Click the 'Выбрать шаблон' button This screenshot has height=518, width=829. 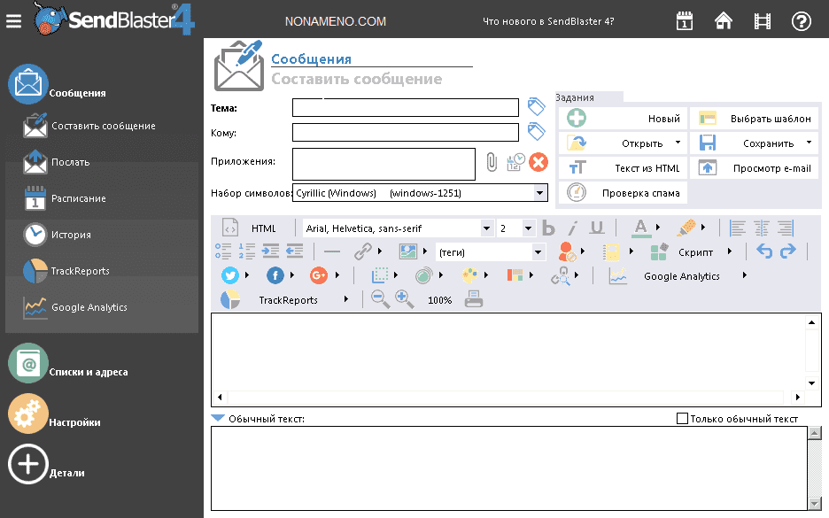755,118
